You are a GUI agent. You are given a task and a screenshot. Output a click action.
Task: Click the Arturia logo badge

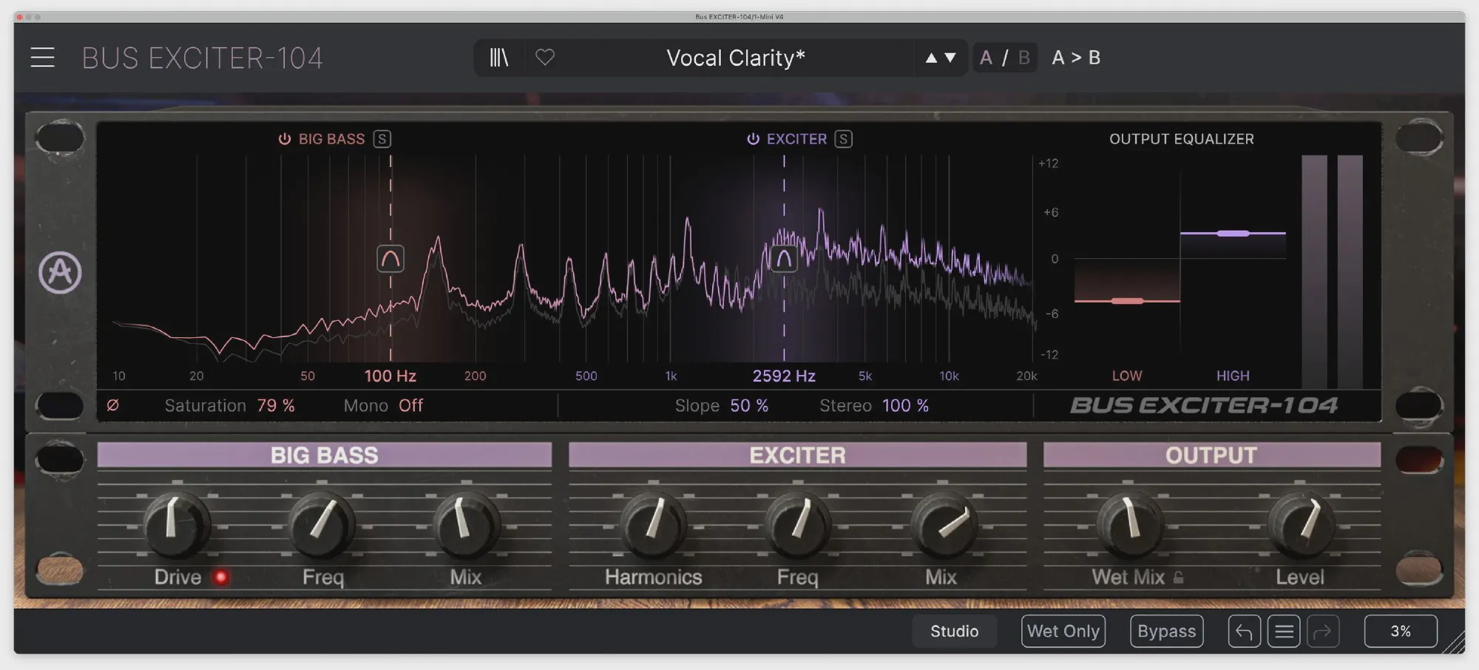pos(60,272)
